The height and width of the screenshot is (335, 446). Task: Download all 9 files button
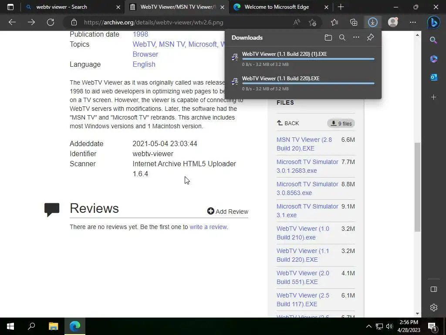pos(341,123)
